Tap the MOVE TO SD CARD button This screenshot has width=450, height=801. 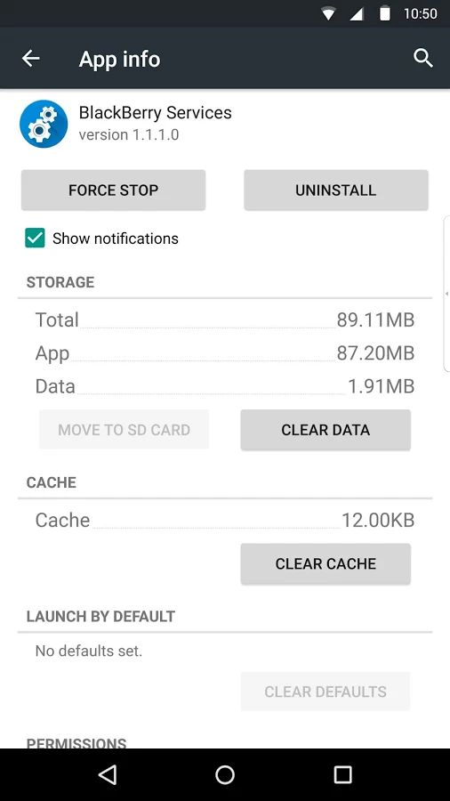[x=124, y=430]
